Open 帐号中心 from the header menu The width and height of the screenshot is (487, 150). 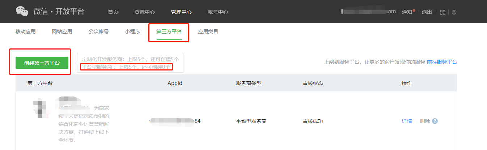218,12
